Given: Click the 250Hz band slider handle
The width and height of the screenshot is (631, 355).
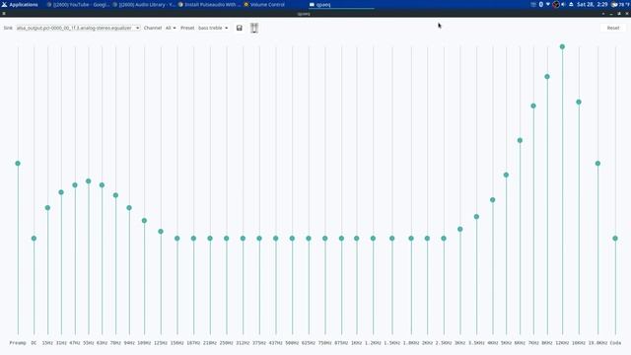Looking at the screenshot, I should 227,239.
